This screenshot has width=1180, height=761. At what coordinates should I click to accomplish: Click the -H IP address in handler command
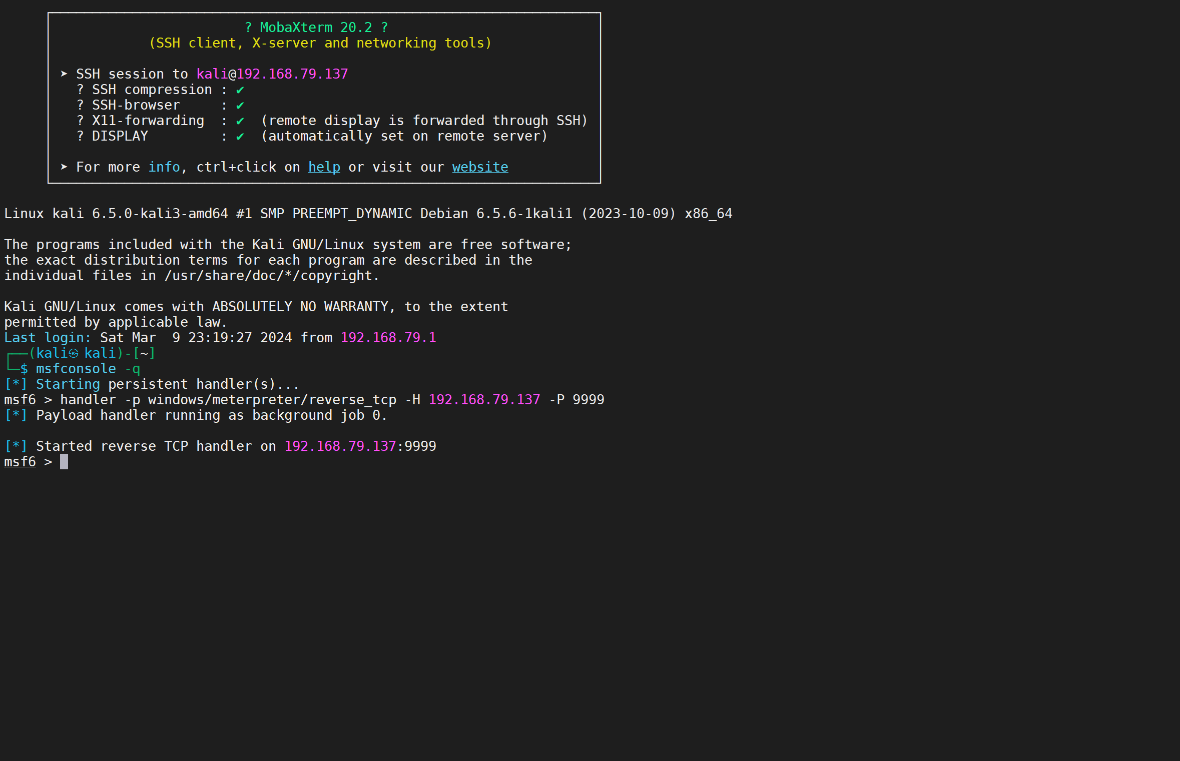pyautogui.click(x=484, y=400)
